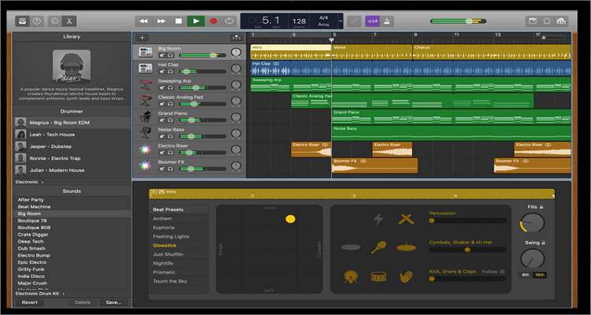Screen dimensions: 591x315
Task: Select the Flashing Lights beat preset
Action: coord(171,236)
